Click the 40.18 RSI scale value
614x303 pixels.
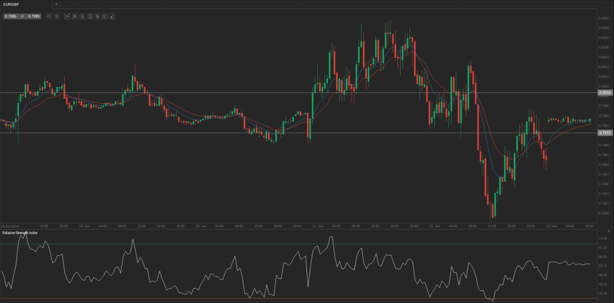point(604,284)
